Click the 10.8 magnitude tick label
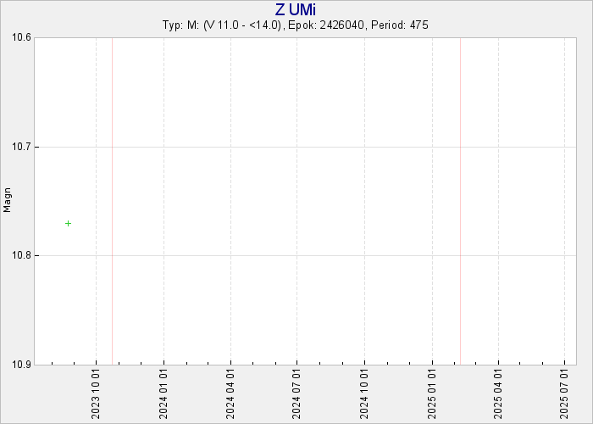This screenshot has width=593, height=424. 19,255
